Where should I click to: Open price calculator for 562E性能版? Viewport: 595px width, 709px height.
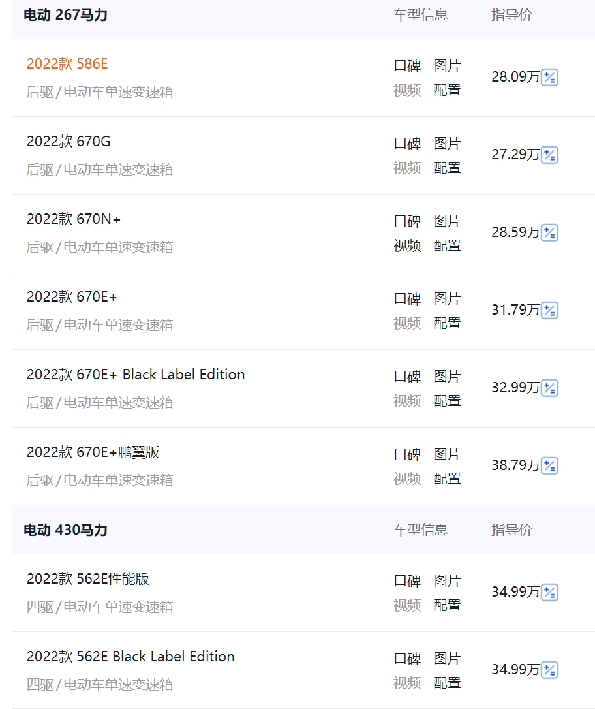549,593
